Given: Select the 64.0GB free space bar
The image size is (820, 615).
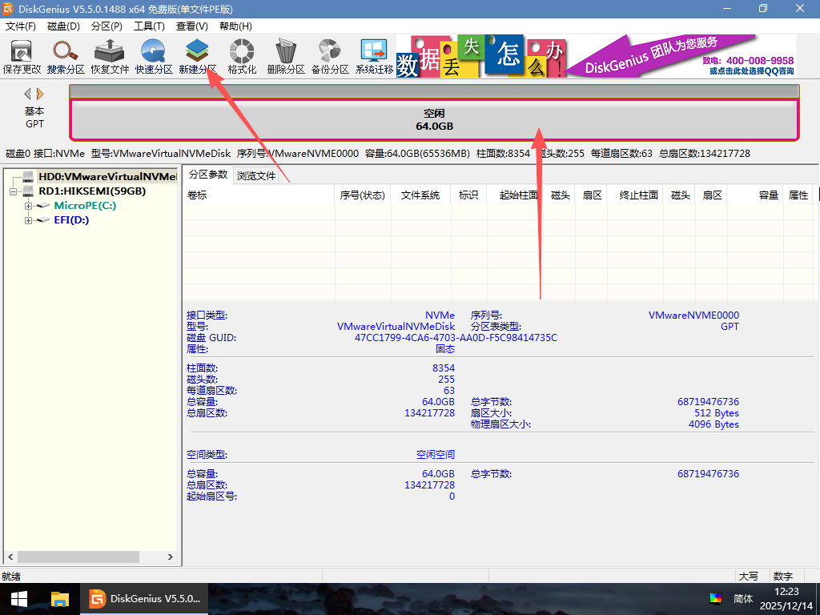Looking at the screenshot, I should tap(434, 120).
